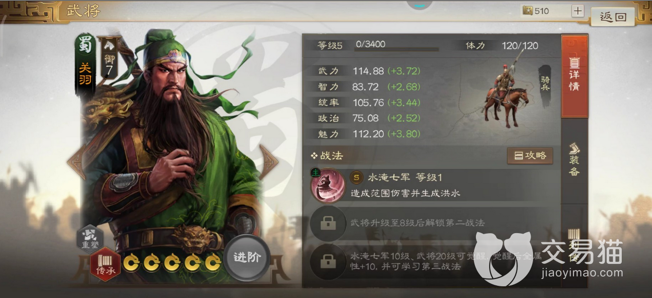Select the 水淹七军 skill icon
Viewport: 652px width, 298px height.
(x=328, y=185)
